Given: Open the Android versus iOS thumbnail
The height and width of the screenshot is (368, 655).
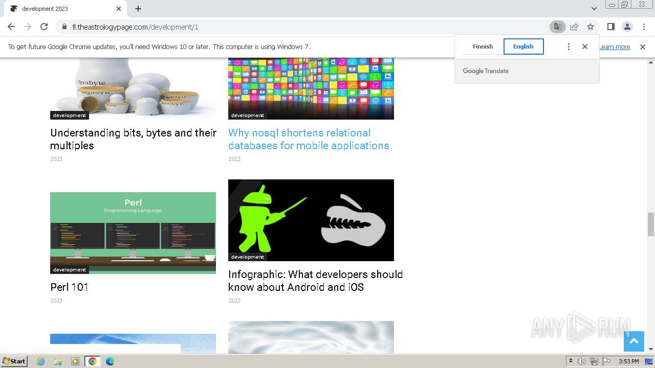Looking at the screenshot, I should tap(311, 220).
